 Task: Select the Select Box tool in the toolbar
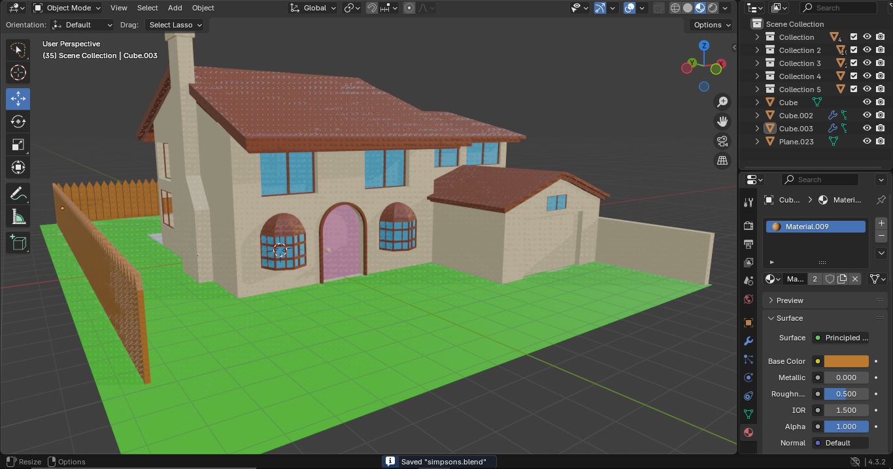(x=18, y=50)
